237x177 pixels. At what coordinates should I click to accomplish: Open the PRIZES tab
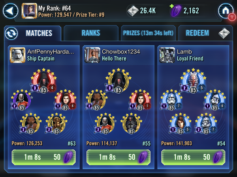tap(148, 33)
